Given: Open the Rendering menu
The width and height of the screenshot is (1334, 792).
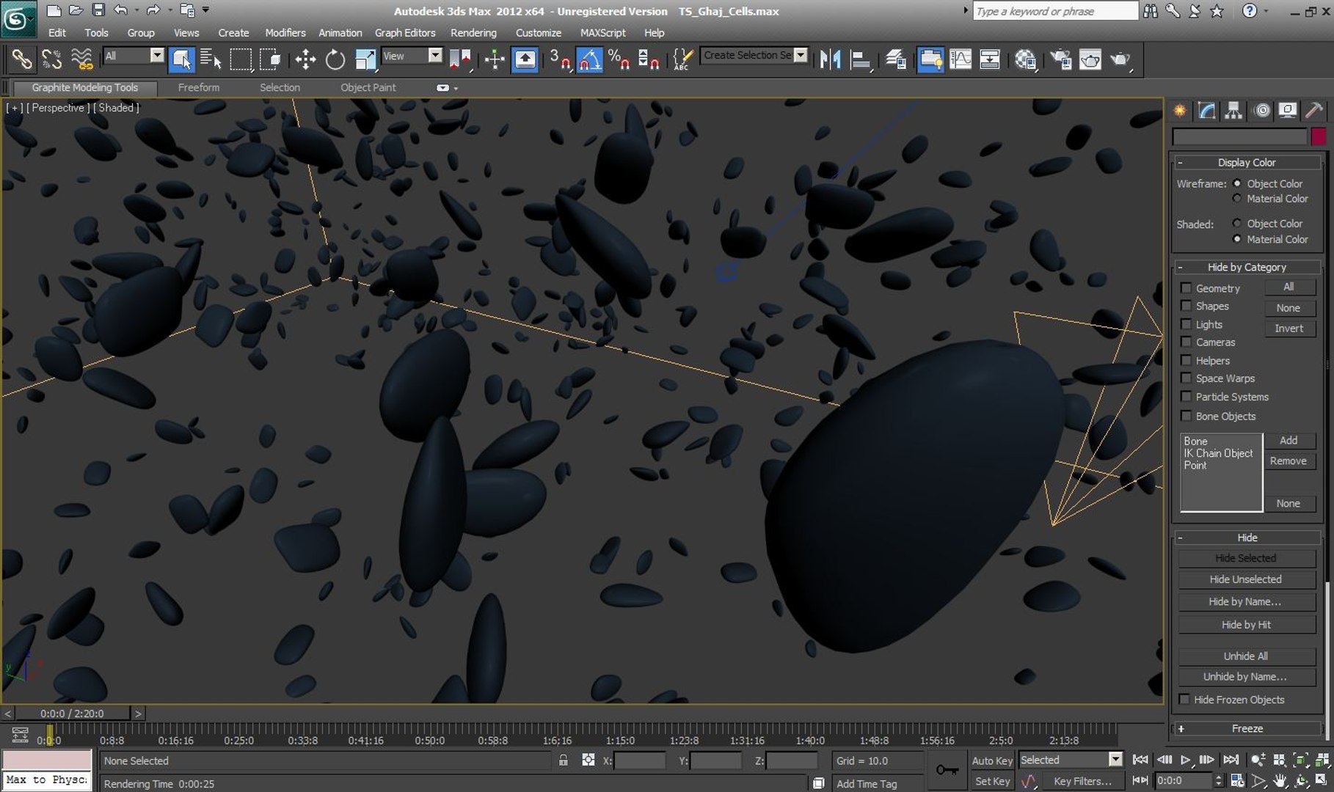Looking at the screenshot, I should tap(473, 32).
